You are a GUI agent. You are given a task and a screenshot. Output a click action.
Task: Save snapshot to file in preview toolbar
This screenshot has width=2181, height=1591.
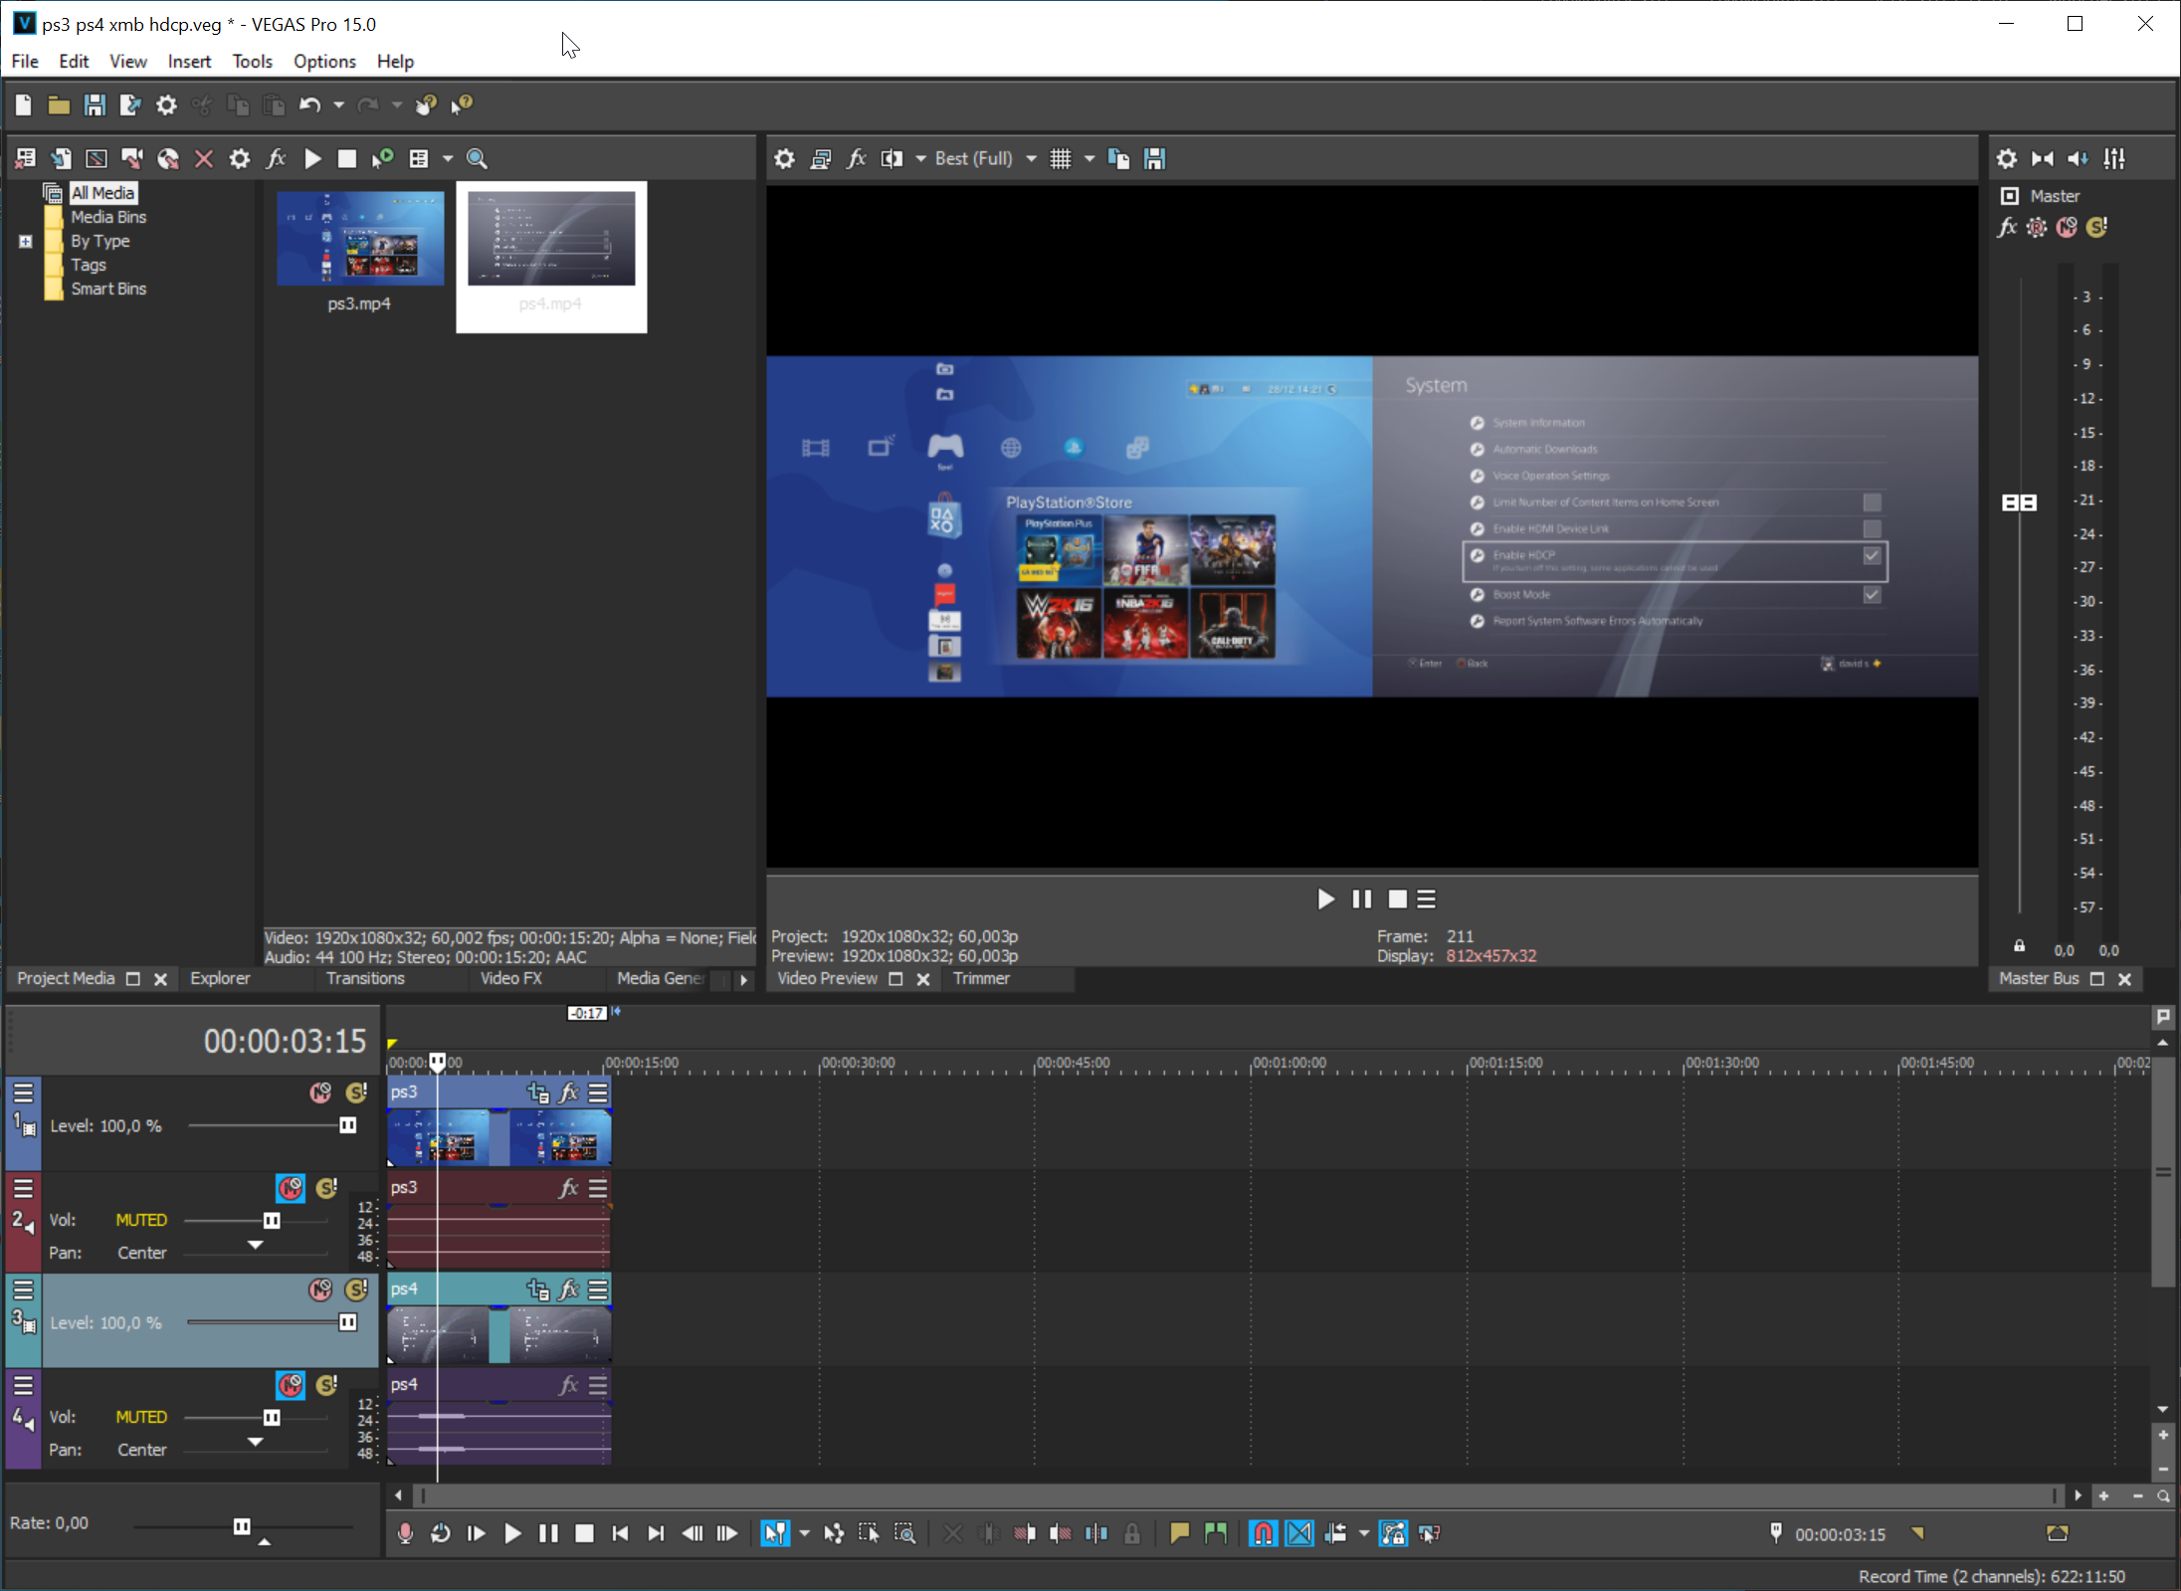click(x=1154, y=158)
